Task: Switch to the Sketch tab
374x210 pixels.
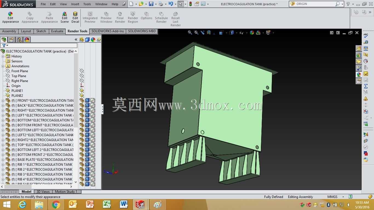Action: tap(41, 31)
